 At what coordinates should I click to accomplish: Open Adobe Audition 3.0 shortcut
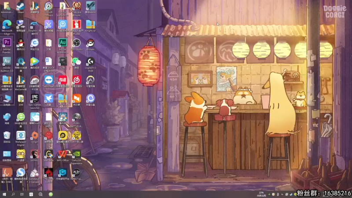[7, 64]
